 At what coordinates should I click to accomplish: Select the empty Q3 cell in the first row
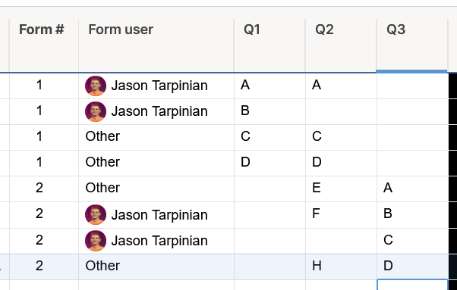(412, 86)
